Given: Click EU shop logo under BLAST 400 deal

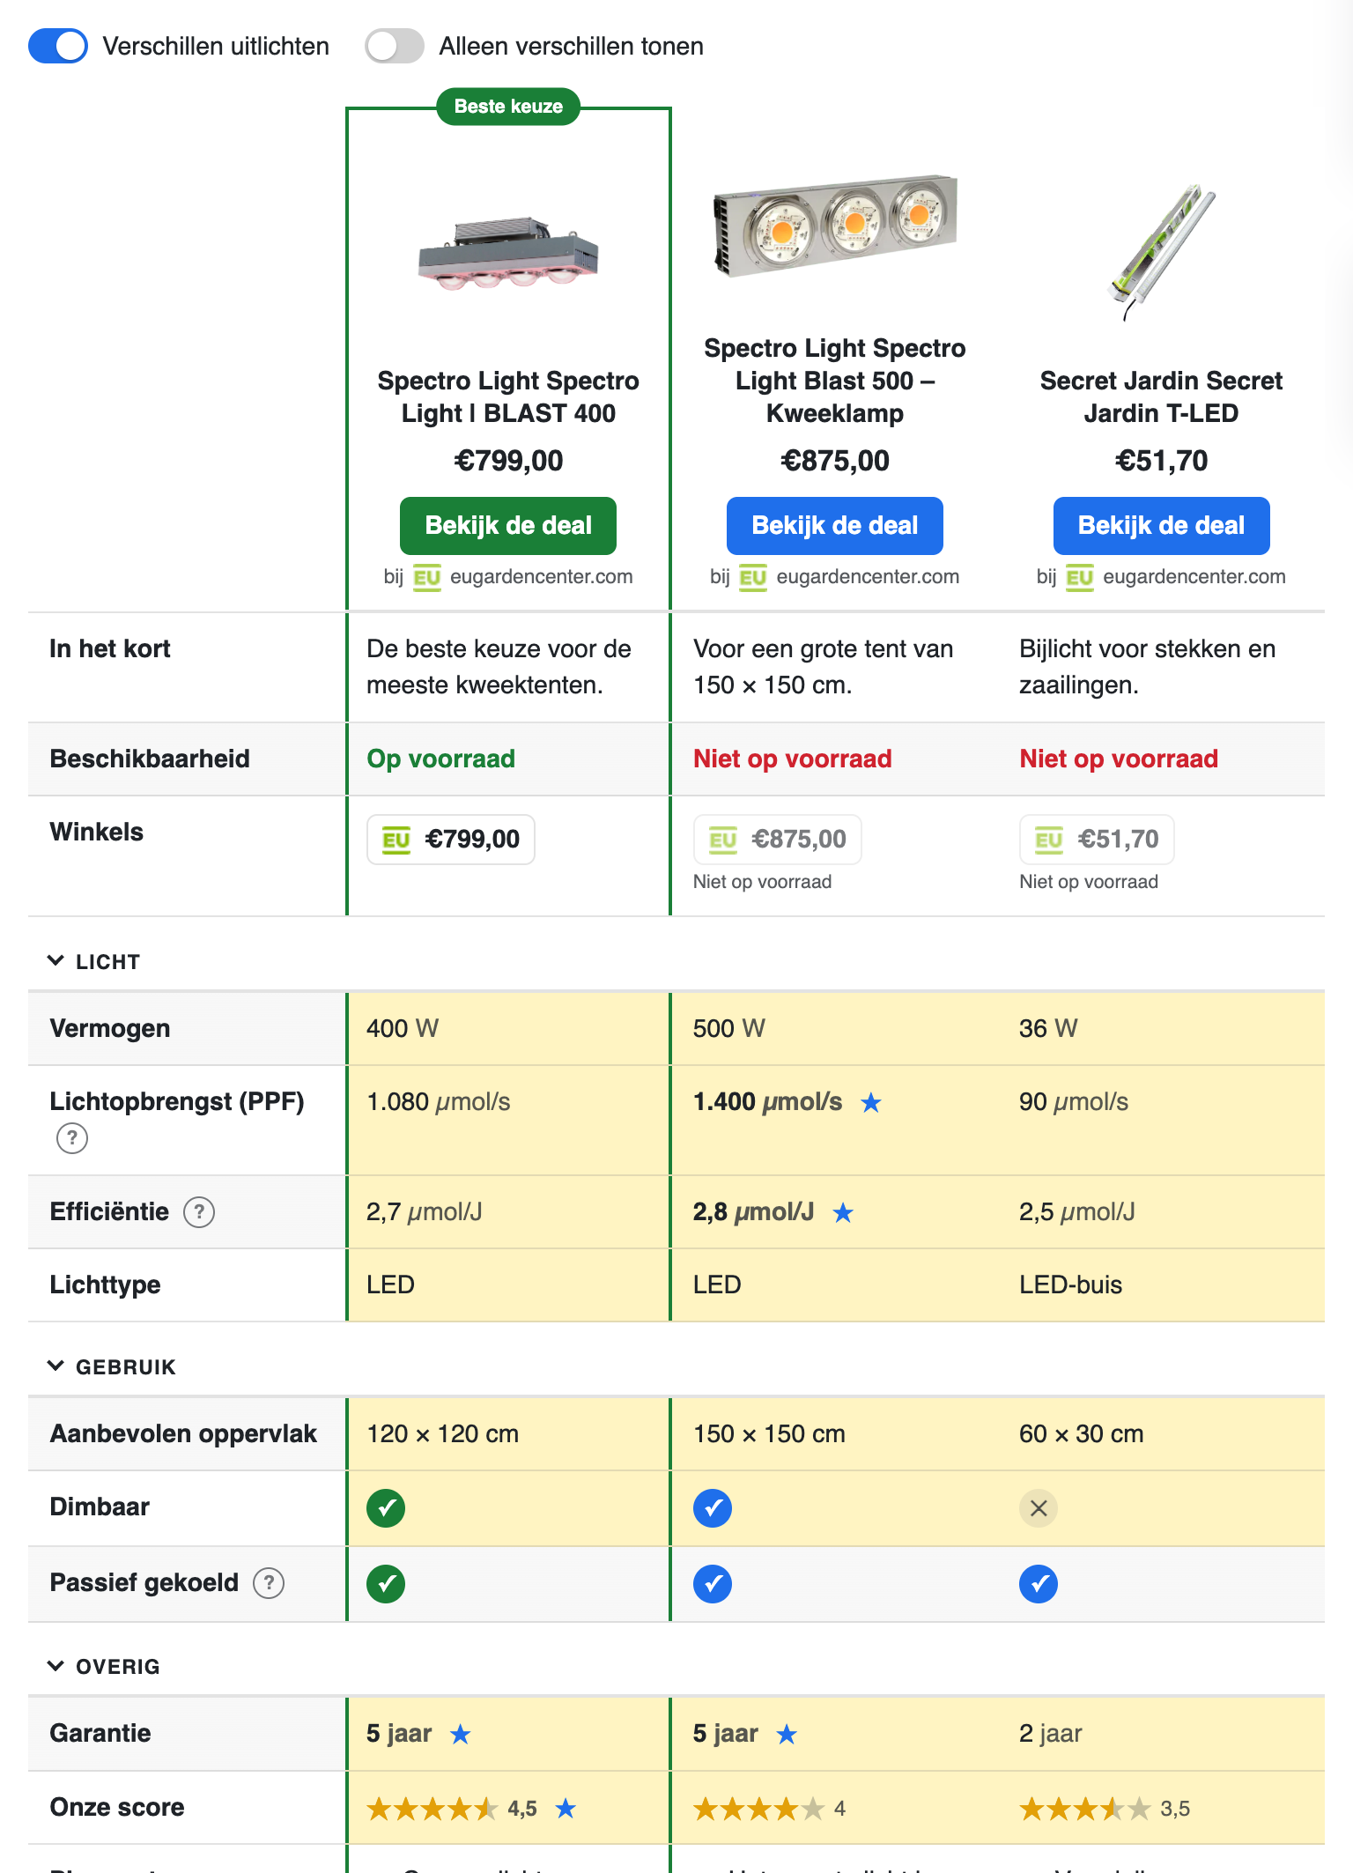Looking at the screenshot, I should coord(427,577).
